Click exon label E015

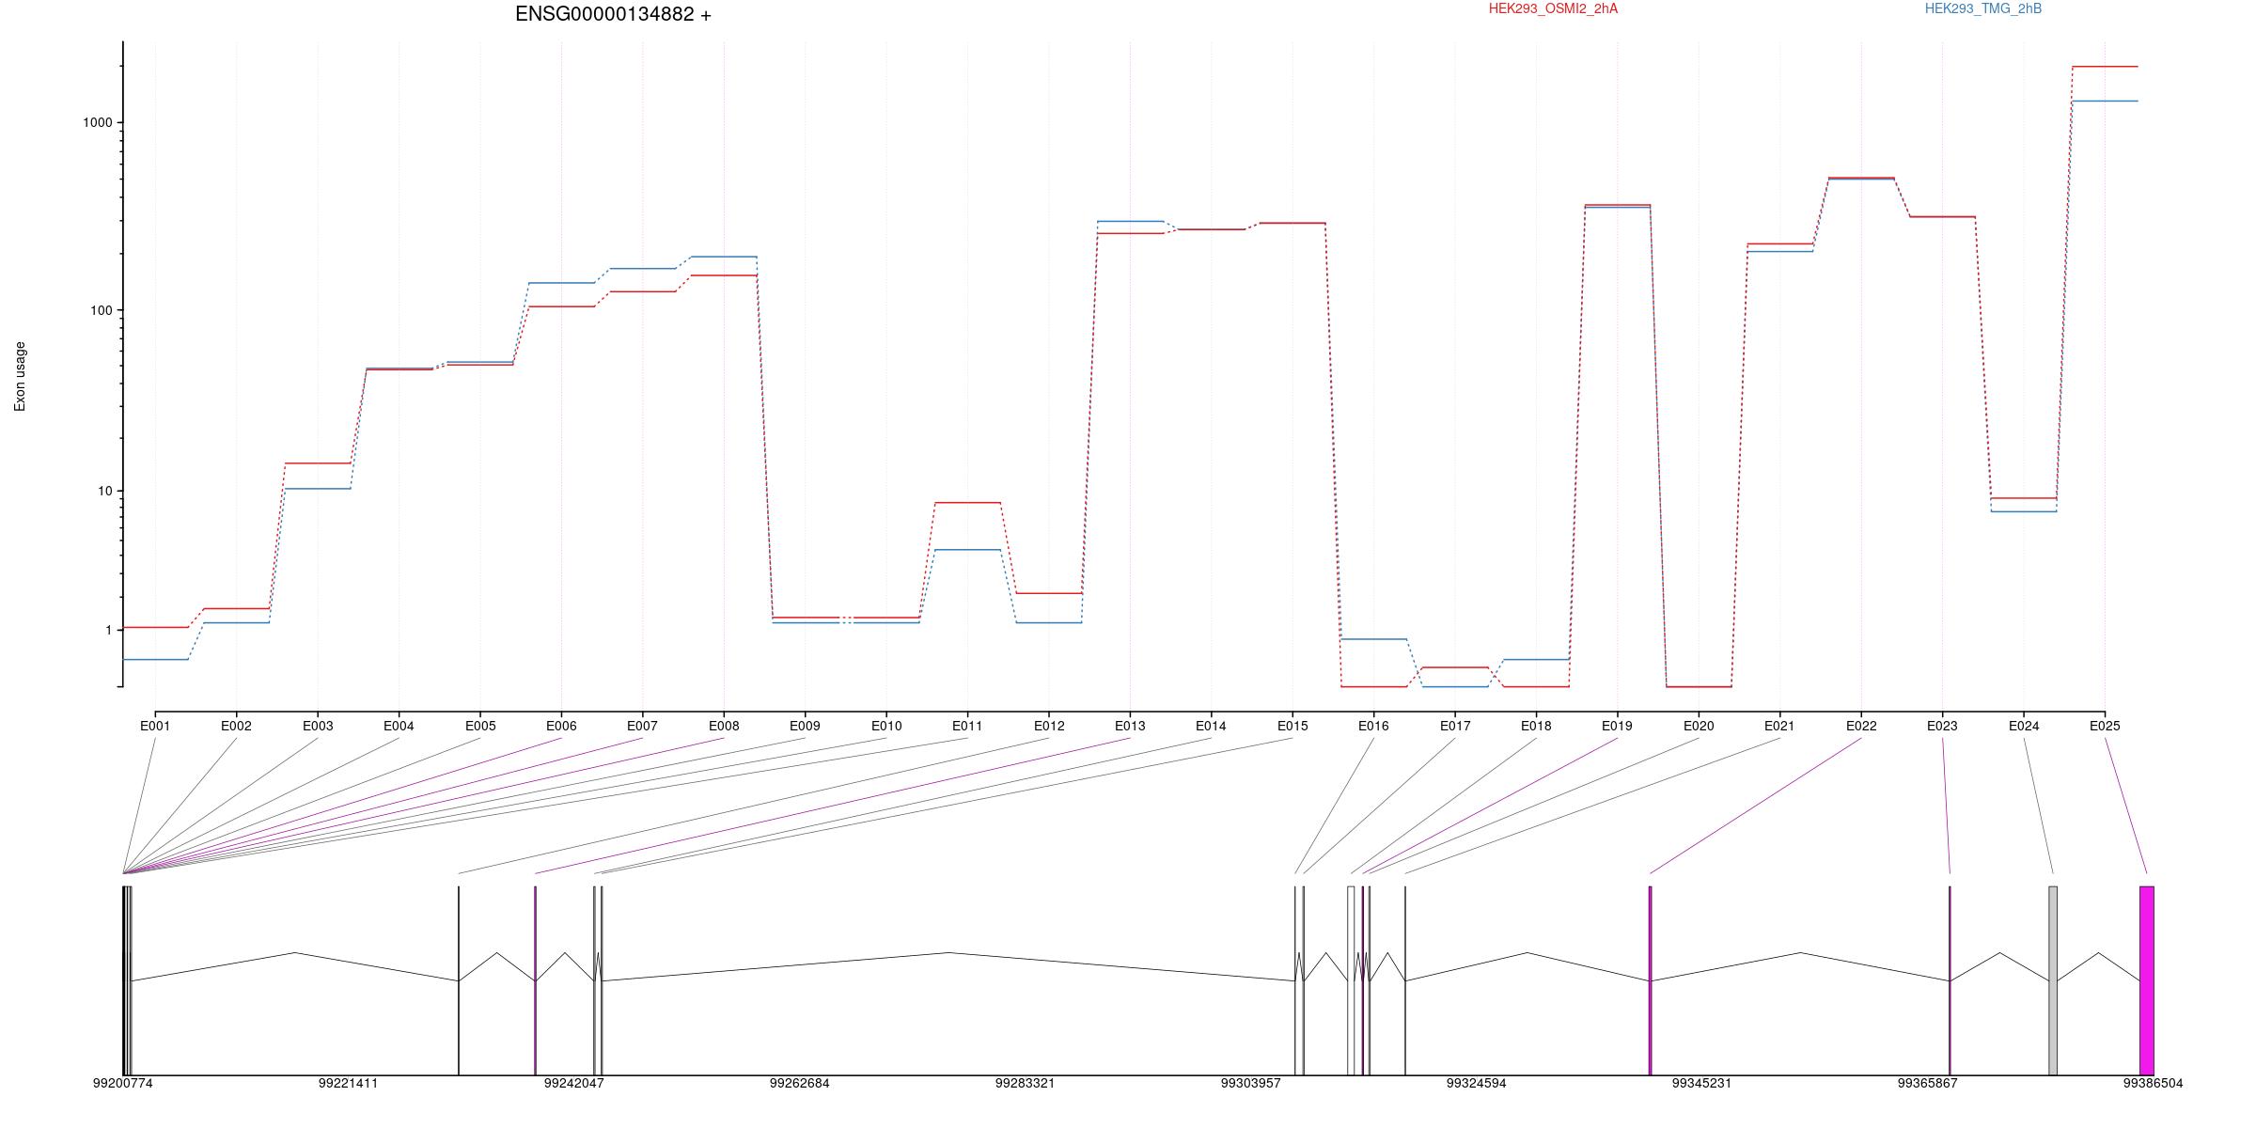(1292, 726)
